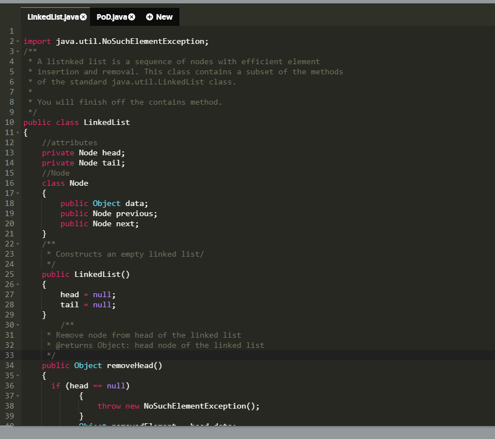
Task: Click on 'private Node head;' declaration
Action: click(83, 153)
